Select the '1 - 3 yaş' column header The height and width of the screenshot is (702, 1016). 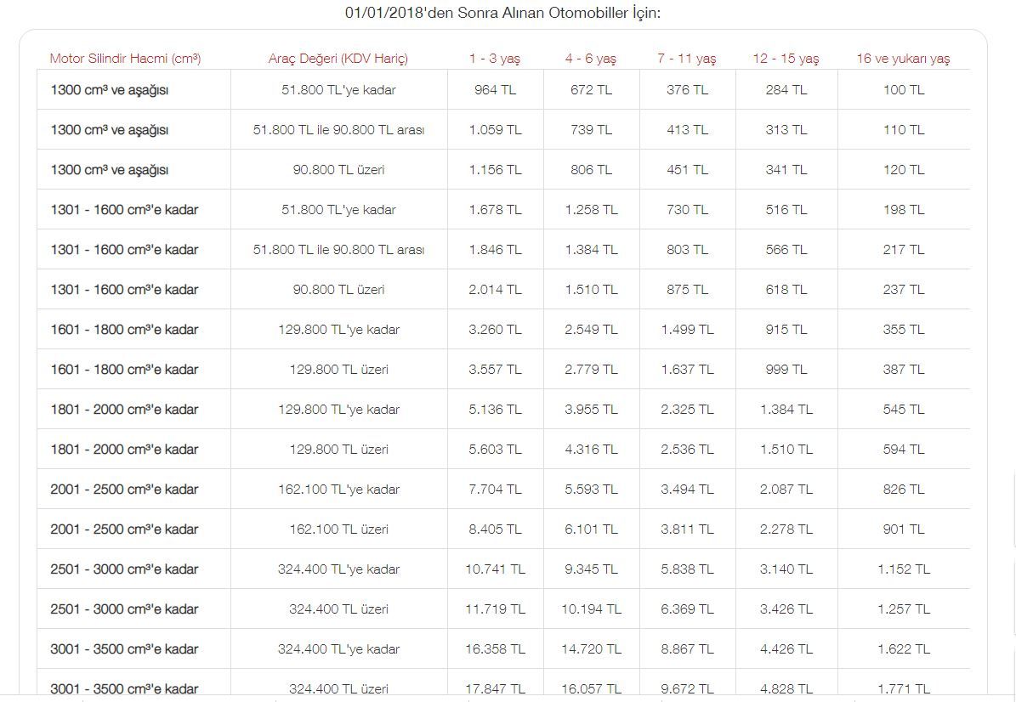coord(495,59)
